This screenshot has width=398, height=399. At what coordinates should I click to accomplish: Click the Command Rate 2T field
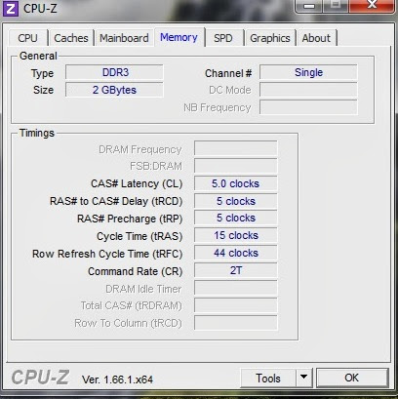click(x=236, y=270)
